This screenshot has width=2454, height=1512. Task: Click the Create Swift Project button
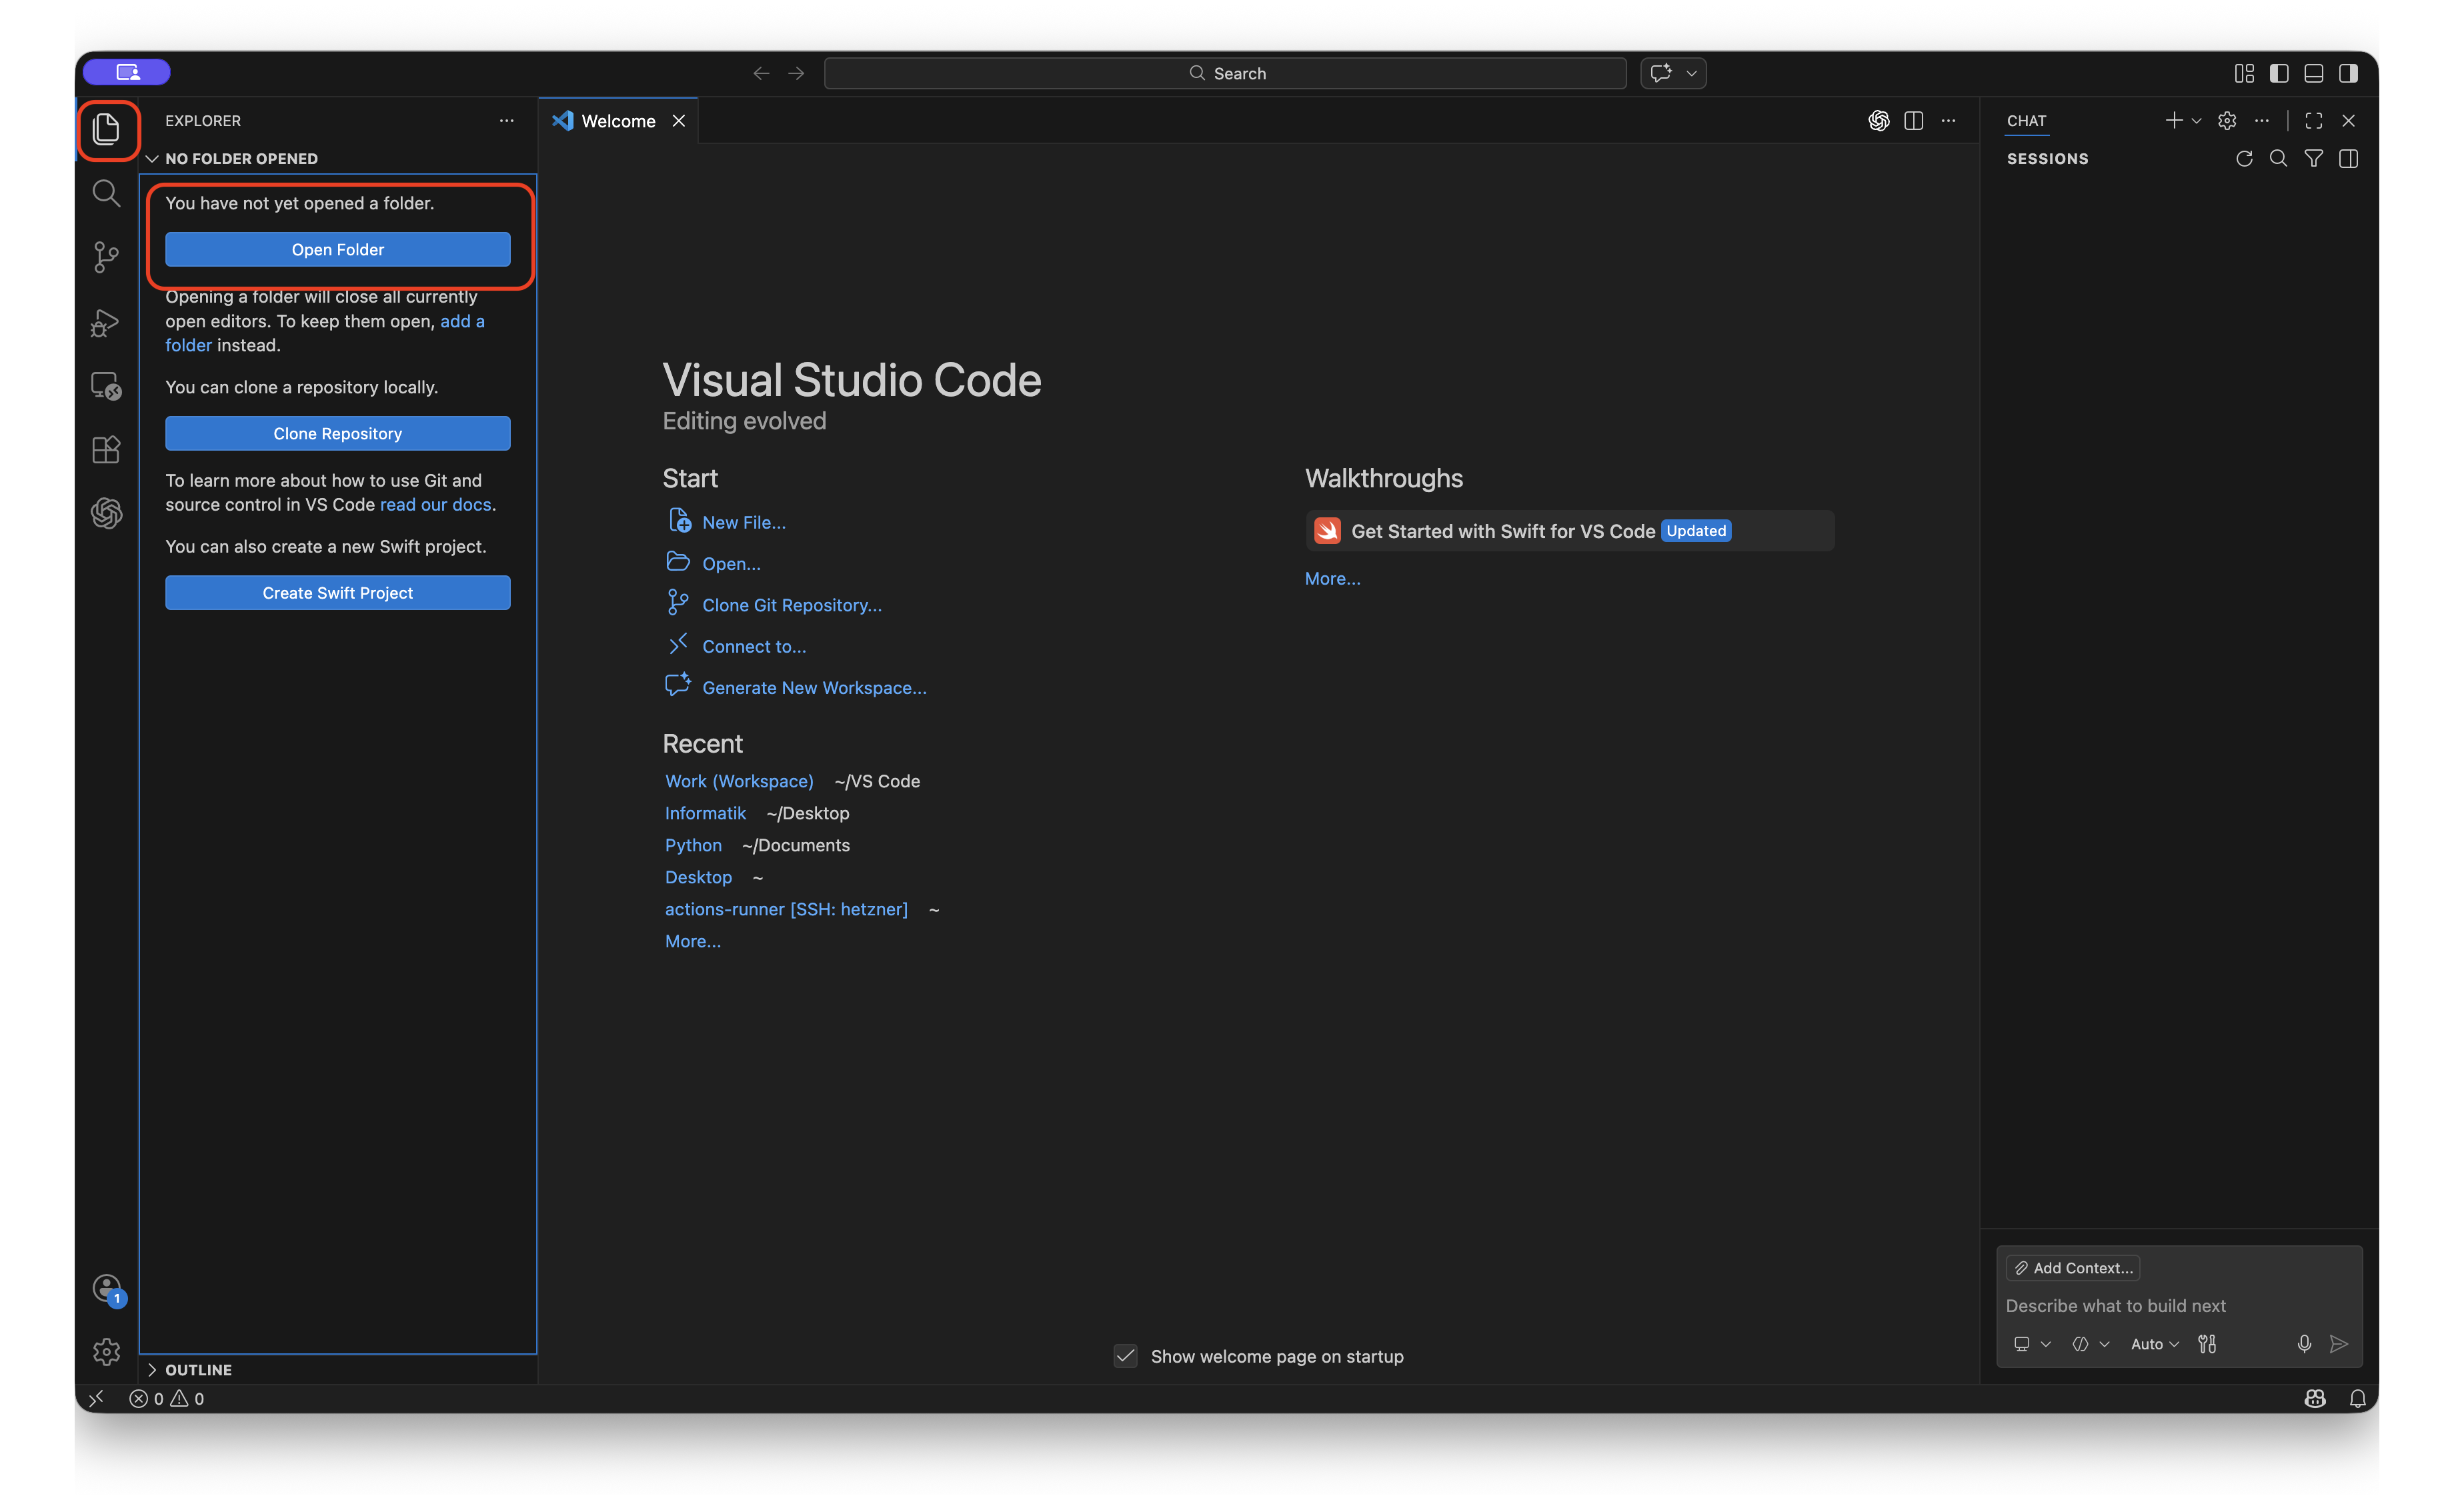click(x=338, y=593)
